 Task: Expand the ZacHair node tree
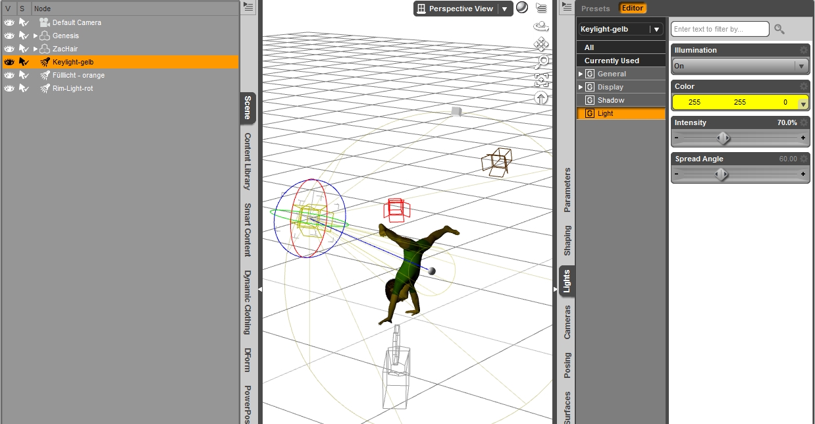(36, 49)
